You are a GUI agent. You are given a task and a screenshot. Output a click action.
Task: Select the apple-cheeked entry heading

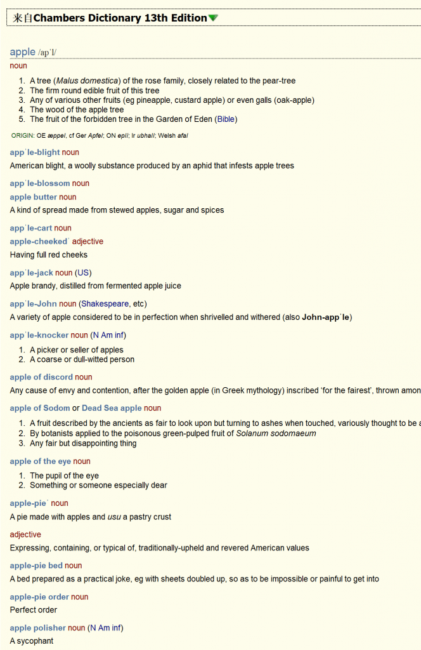click(39, 241)
